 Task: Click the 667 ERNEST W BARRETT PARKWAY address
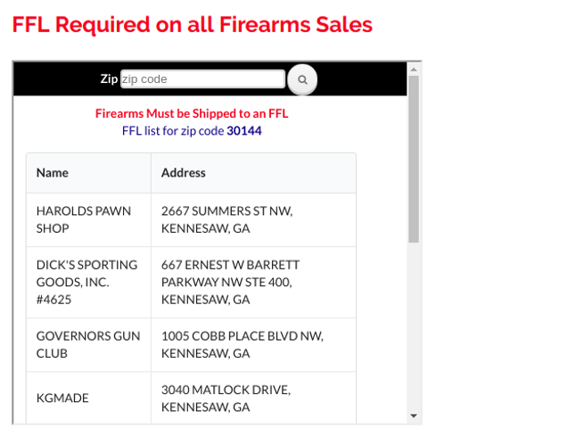[230, 282]
